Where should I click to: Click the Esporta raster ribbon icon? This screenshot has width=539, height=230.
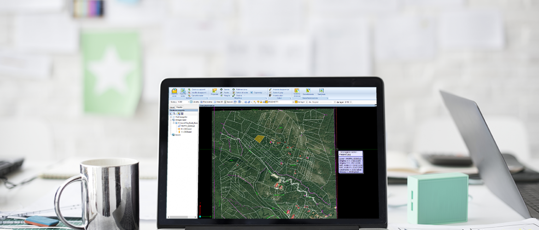[183, 92]
